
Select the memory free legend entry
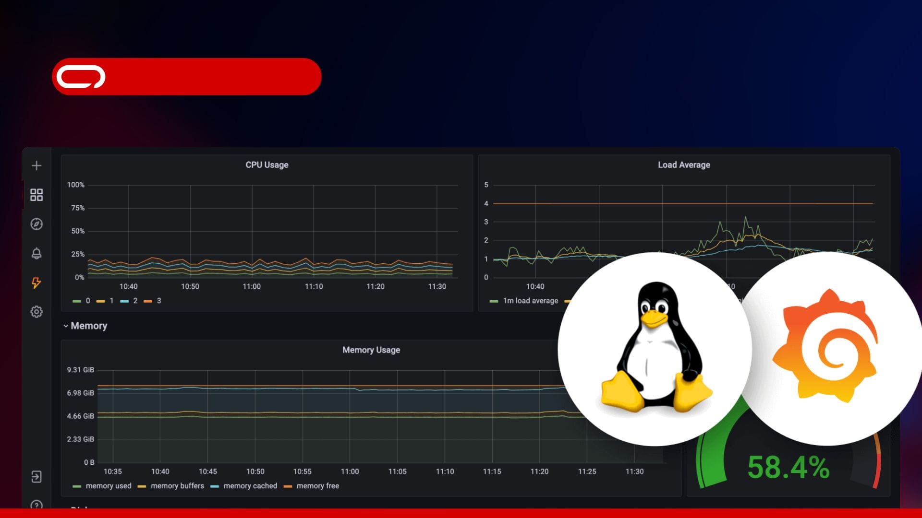point(318,486)
